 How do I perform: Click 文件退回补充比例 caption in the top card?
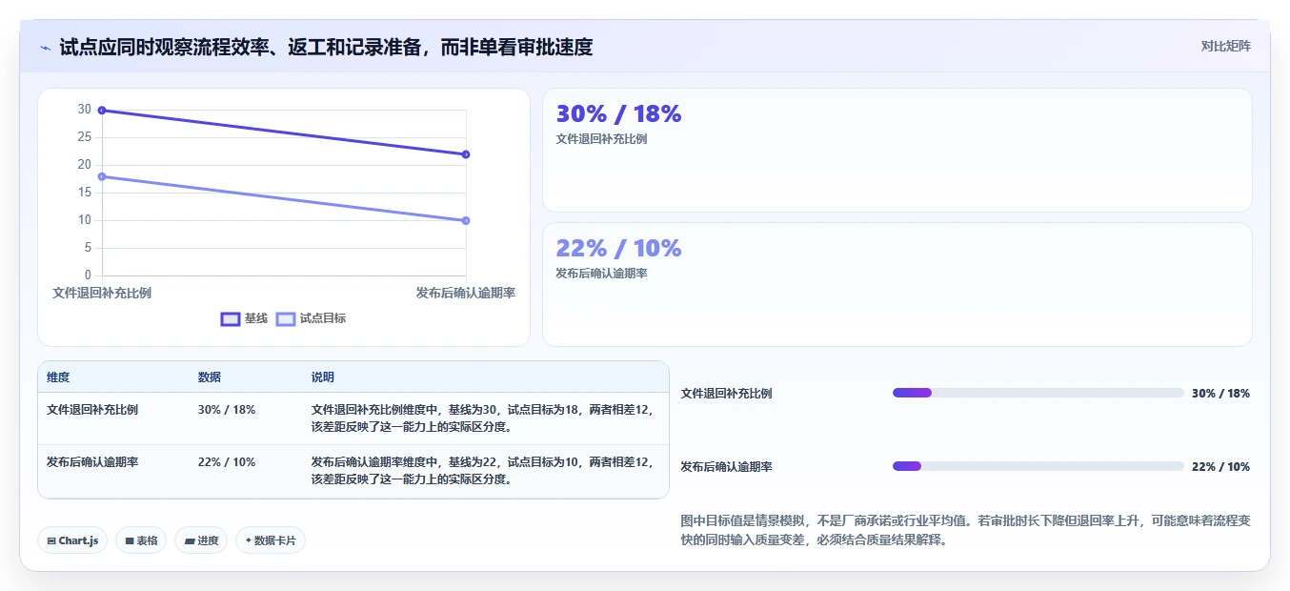pos(601,139)
